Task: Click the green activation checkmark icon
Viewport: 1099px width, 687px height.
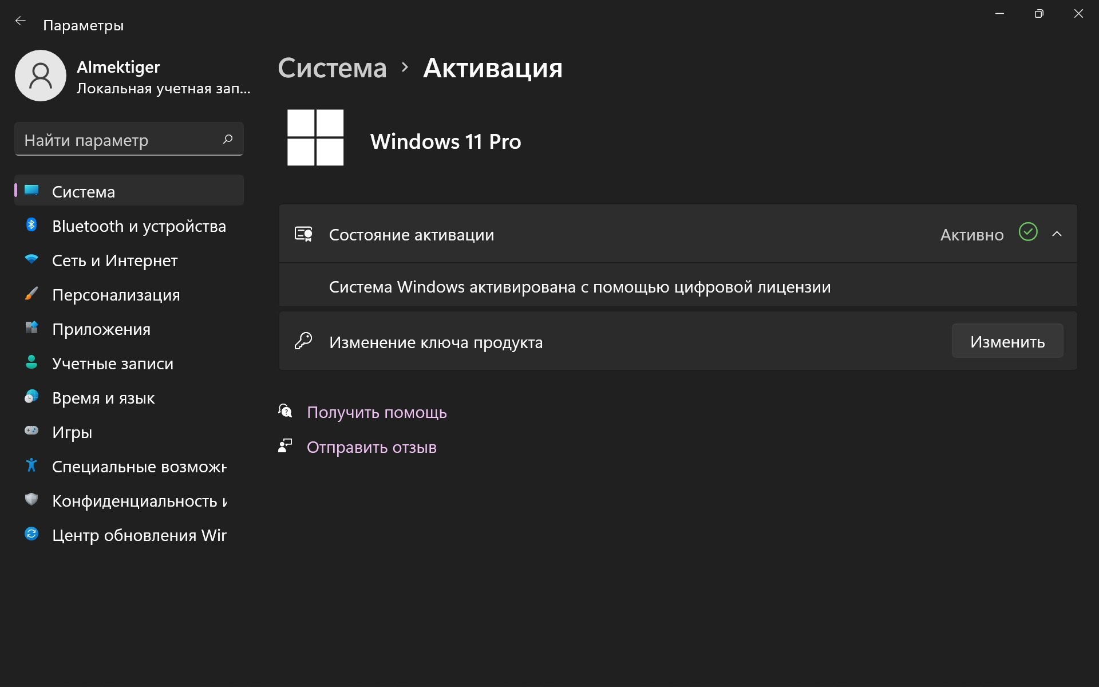Action: (x=1028, y=232)
